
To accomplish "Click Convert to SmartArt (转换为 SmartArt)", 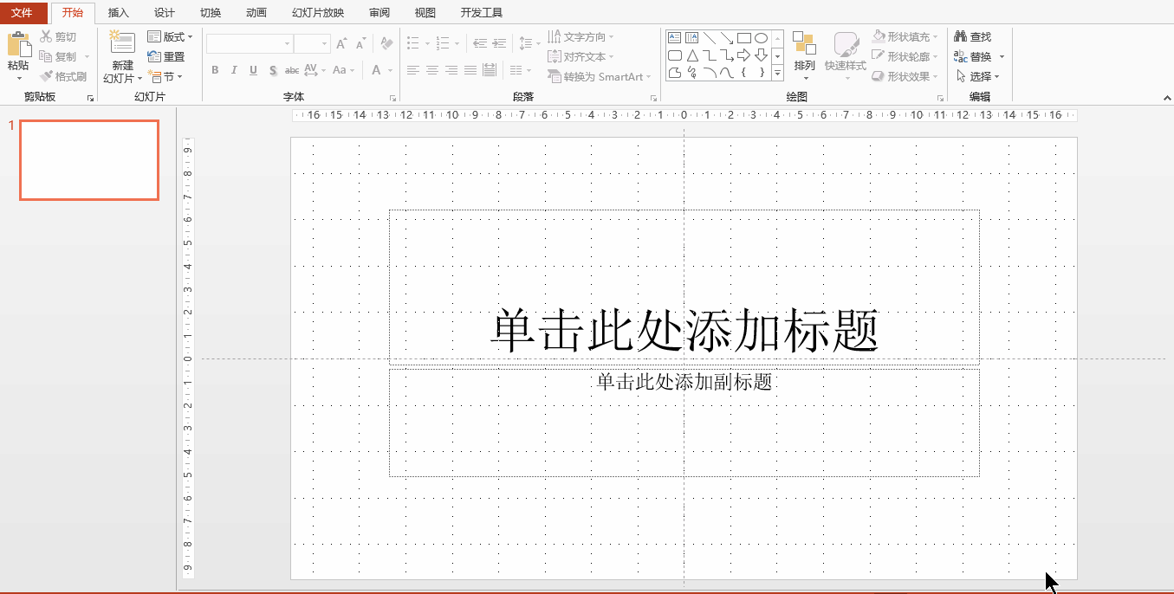I will tap(600, 76).
